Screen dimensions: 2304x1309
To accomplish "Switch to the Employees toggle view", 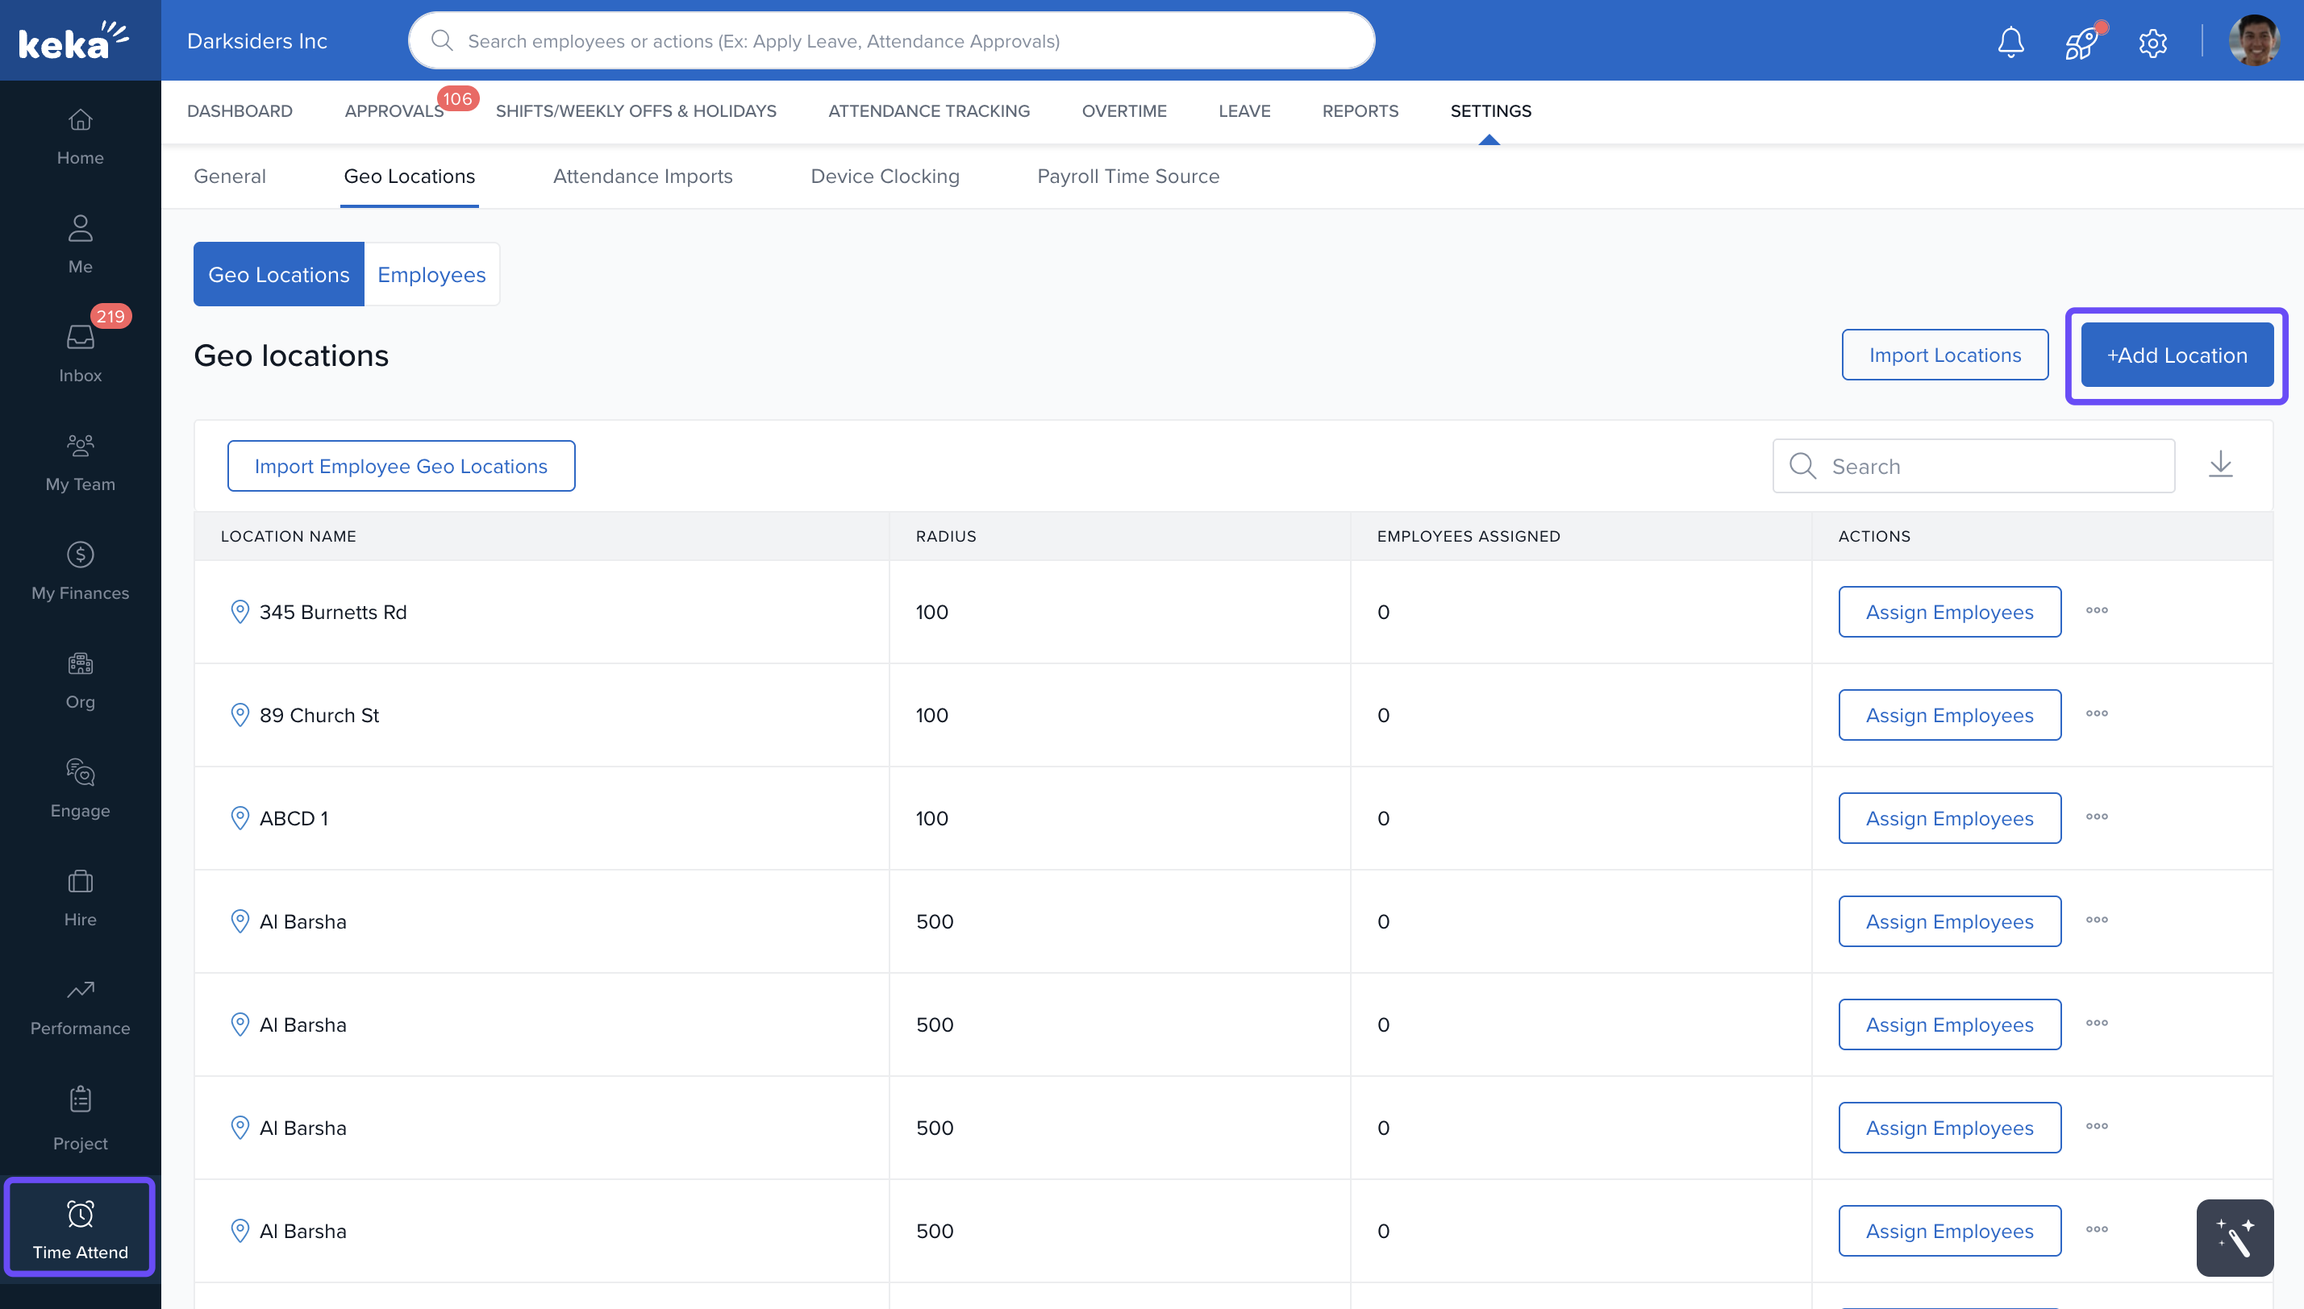I will click(431, 274).
